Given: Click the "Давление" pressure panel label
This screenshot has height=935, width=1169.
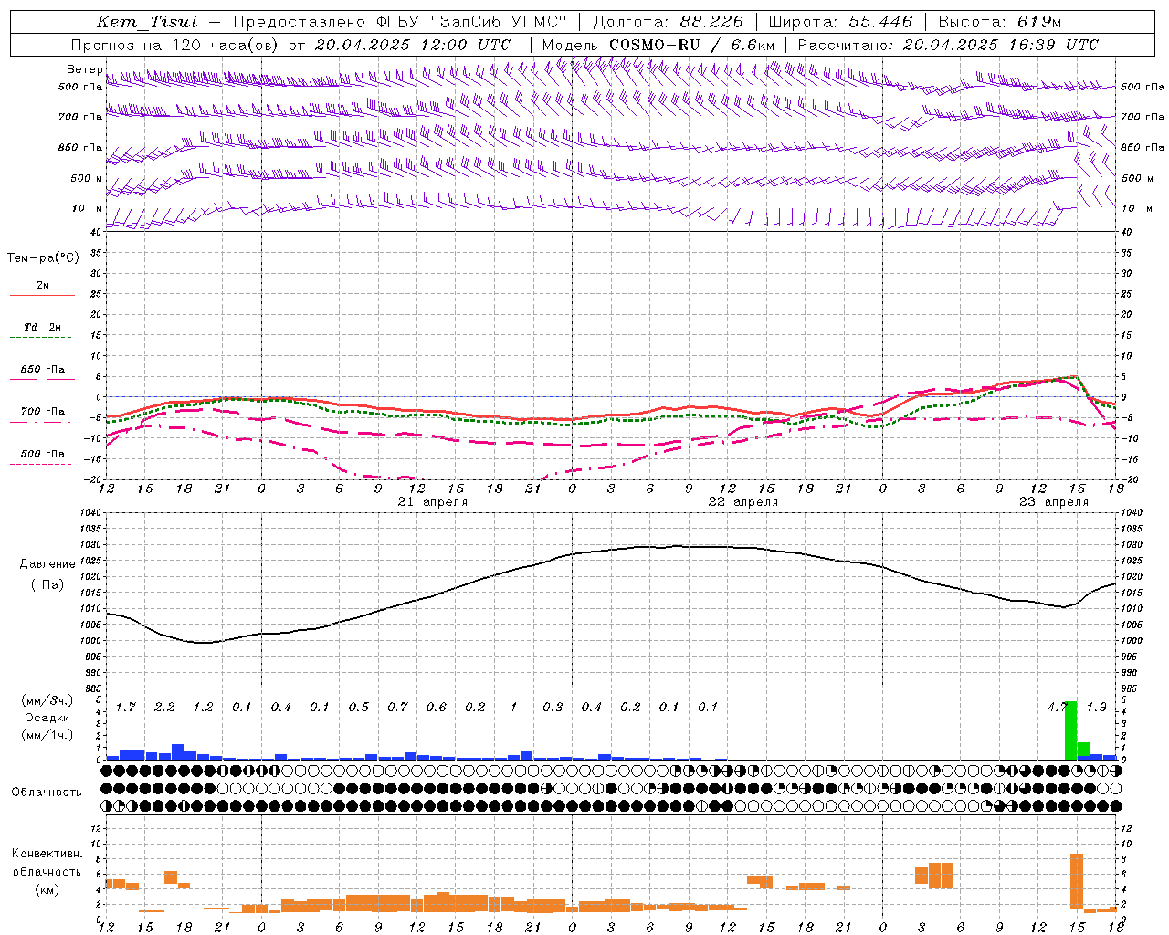Looking at the screenshot, I should pyautogui.click(x=47, y=564).
